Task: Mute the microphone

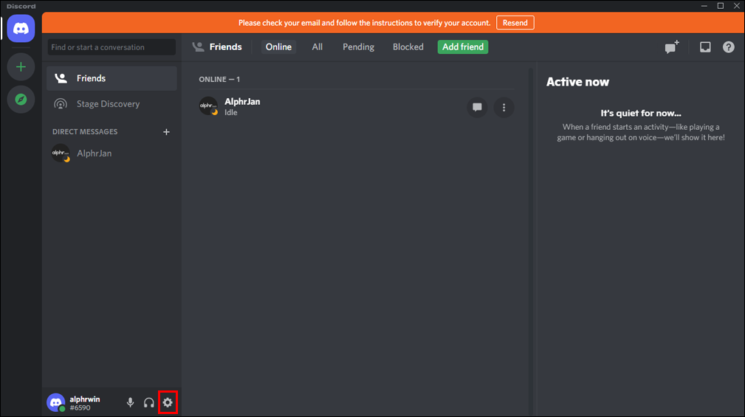Action: (x=130, y=403)
